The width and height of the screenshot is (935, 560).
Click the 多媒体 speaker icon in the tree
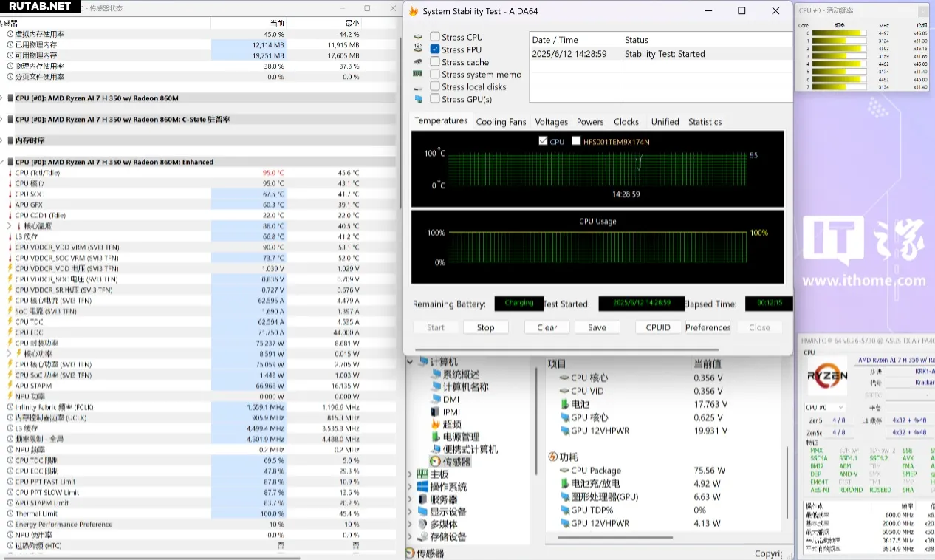(x=423, y=525)
